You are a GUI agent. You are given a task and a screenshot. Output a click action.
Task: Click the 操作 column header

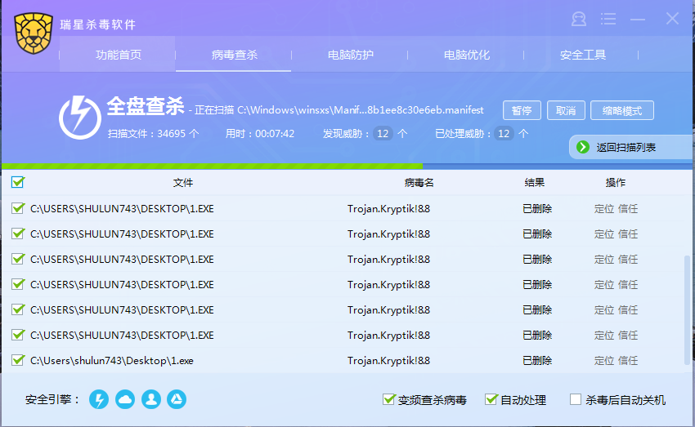tap(616, 182)
